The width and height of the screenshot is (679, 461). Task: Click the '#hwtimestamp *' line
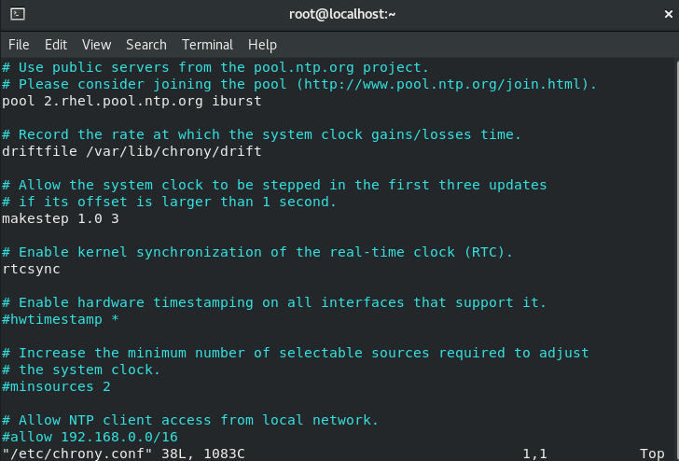click(x=61, y=319)
